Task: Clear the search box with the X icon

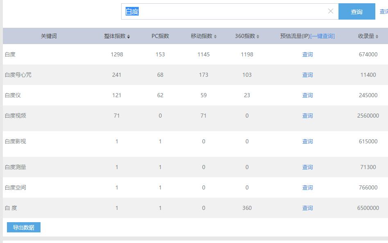Action: [x=330, y=11]
